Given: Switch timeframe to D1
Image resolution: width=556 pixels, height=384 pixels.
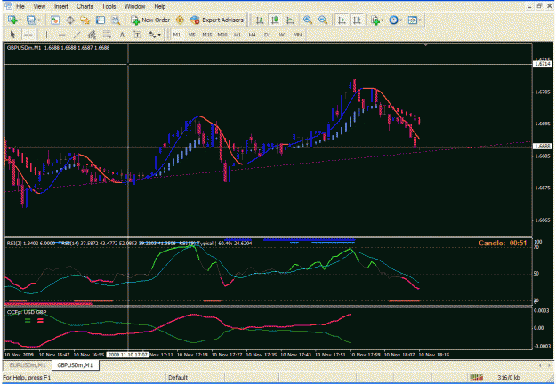Looking at the screenshot, I should (268, 35).
